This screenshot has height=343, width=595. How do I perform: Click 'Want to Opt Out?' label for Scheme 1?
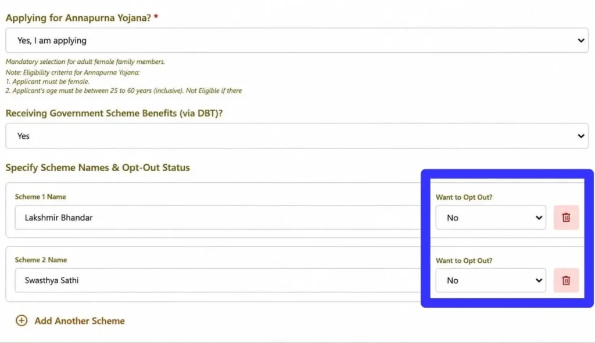[464, 197]
